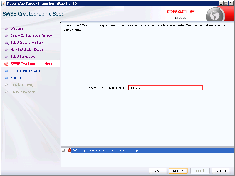The width and height of the screenshot is (235, 176).
Task: Click the disabled Install button
Action: click(200, 171)
